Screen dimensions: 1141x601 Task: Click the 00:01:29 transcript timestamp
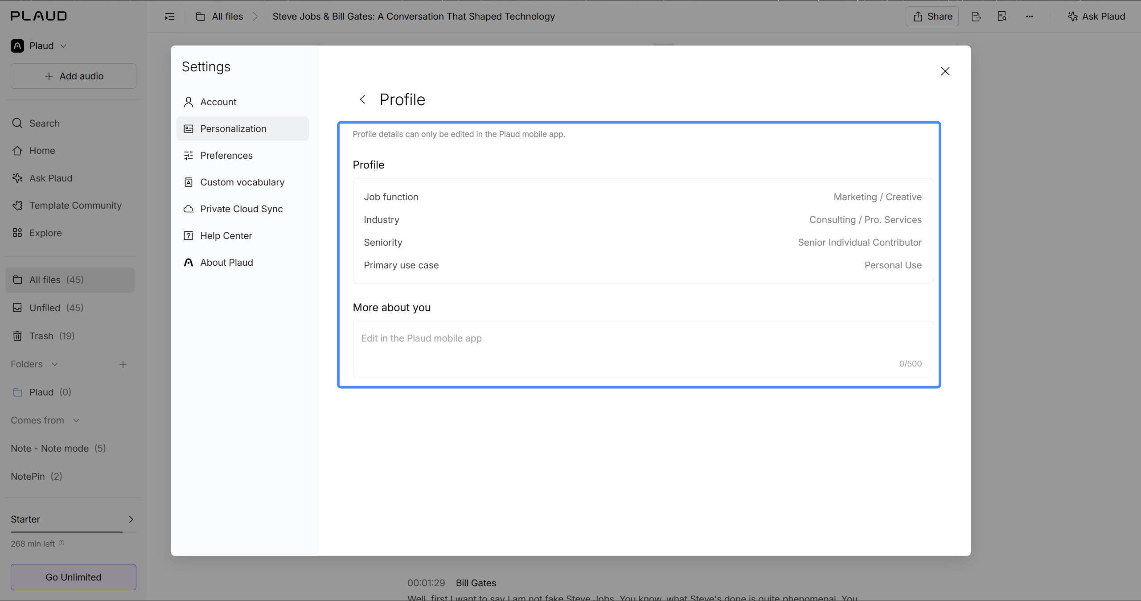coord(426,583)
